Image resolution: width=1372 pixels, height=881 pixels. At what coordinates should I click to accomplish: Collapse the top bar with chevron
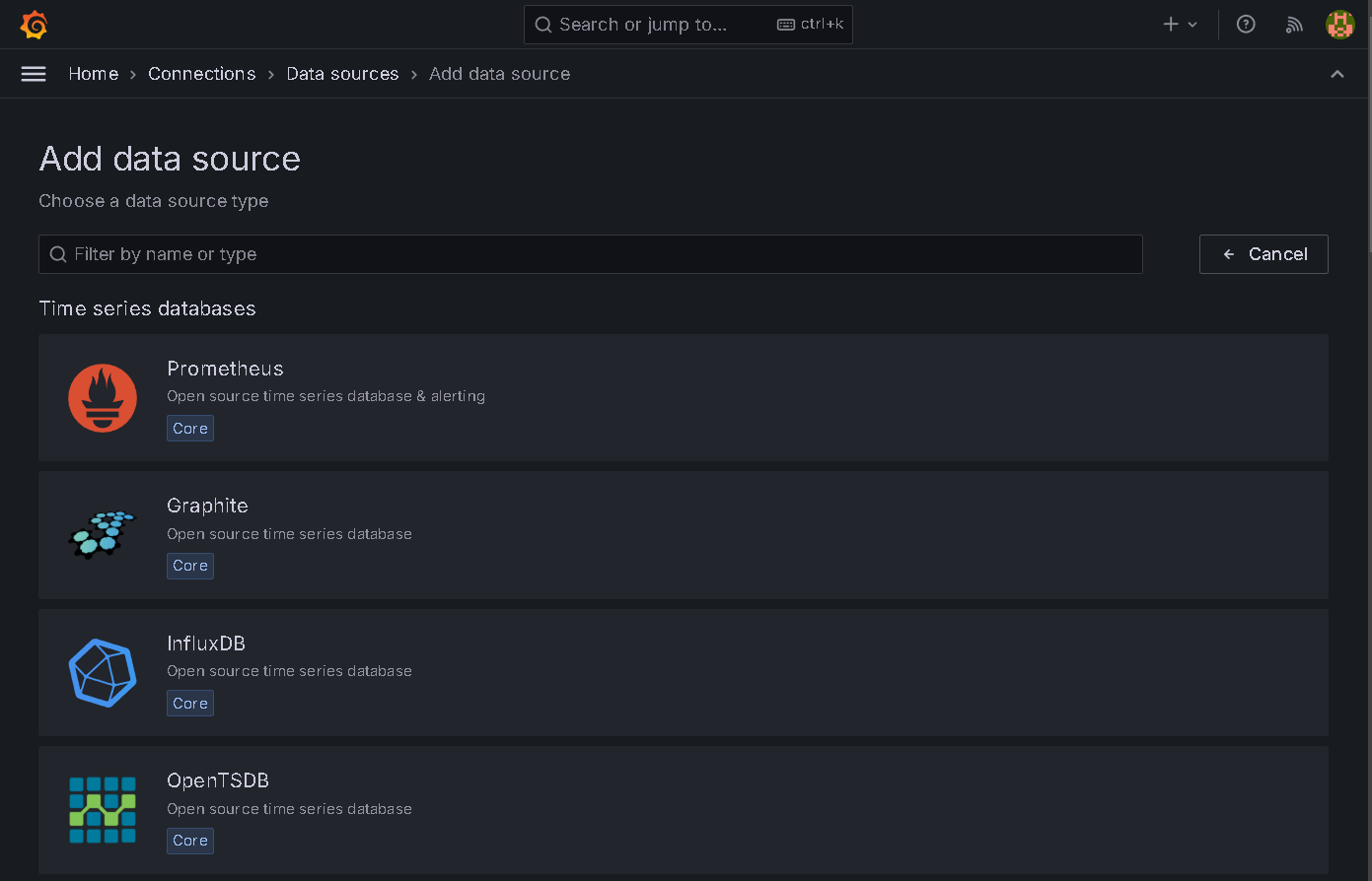(x=1337, y=74)
